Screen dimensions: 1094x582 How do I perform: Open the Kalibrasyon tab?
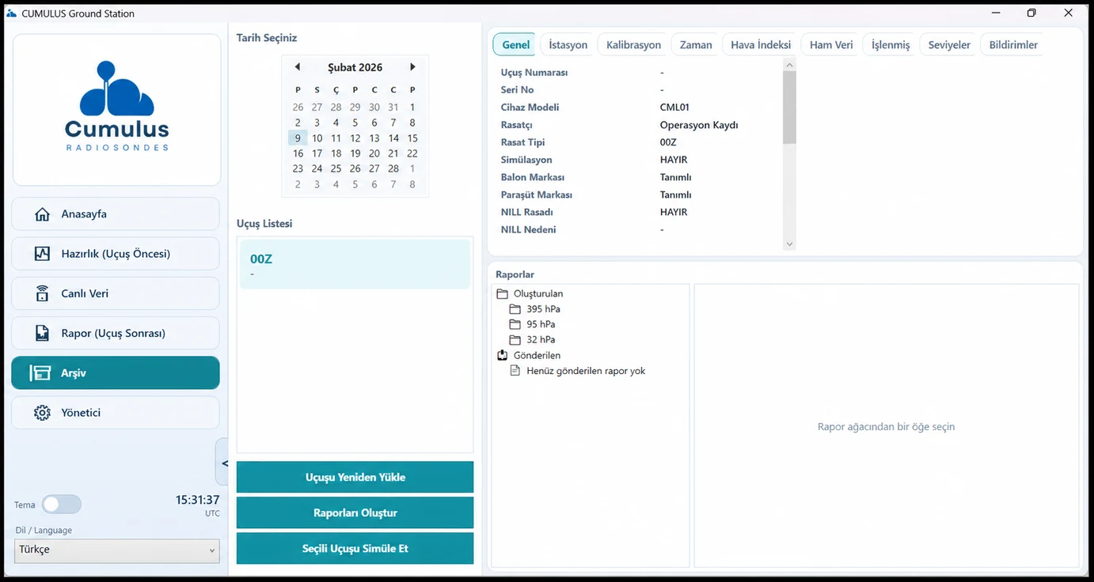pyautogui.click(x=633, y=45)
